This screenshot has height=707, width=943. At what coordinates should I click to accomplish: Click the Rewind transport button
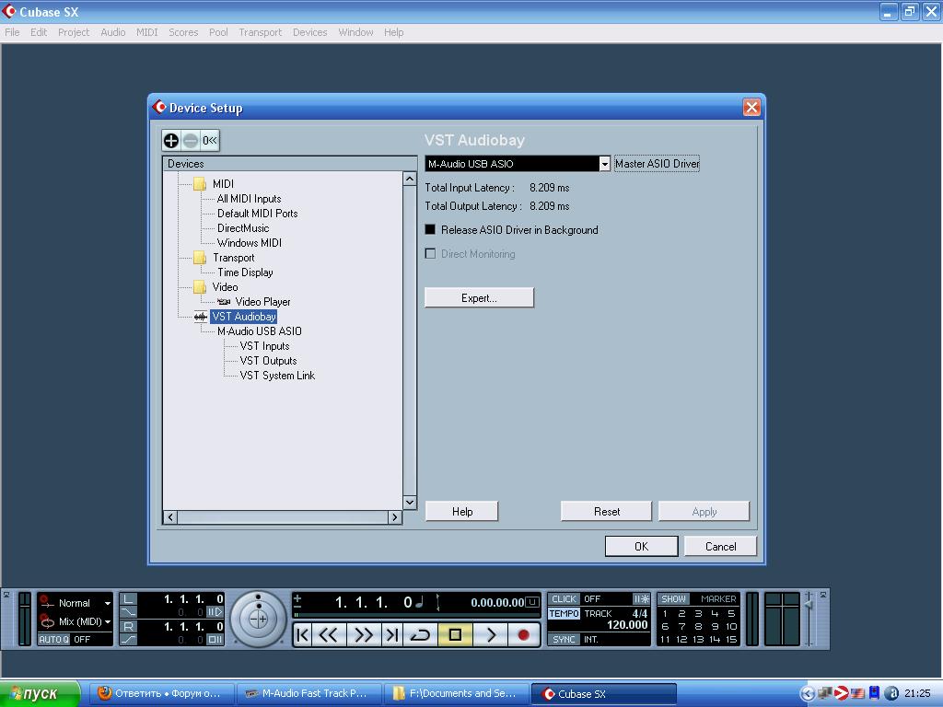pyautogui.click(x=329, y=634)
